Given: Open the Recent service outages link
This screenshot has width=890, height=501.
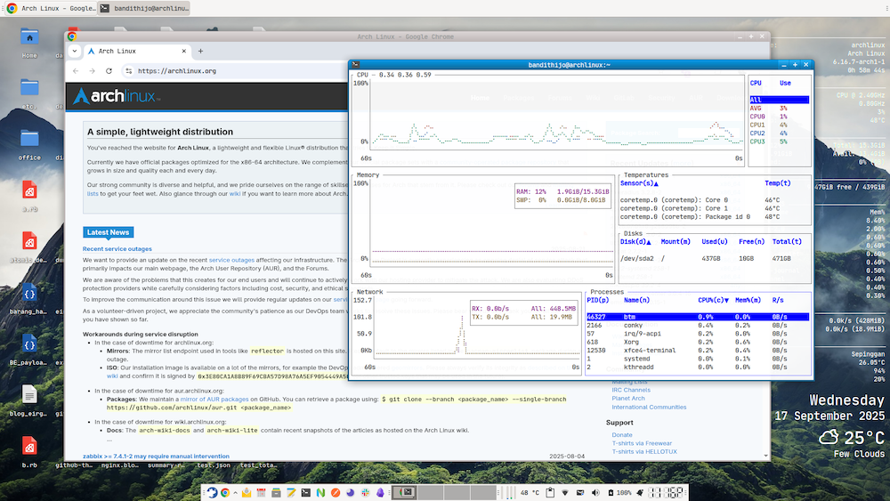Looking at the screenshot, I should click(x=117, y=249).
